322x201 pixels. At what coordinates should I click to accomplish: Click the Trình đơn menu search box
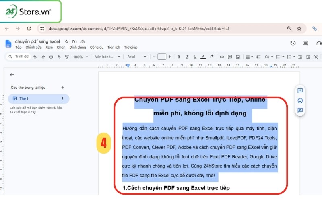click(19, 57)
